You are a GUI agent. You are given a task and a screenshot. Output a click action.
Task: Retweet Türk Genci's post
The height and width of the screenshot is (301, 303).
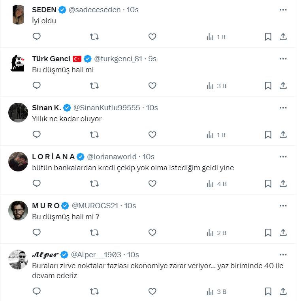point(94,86)
